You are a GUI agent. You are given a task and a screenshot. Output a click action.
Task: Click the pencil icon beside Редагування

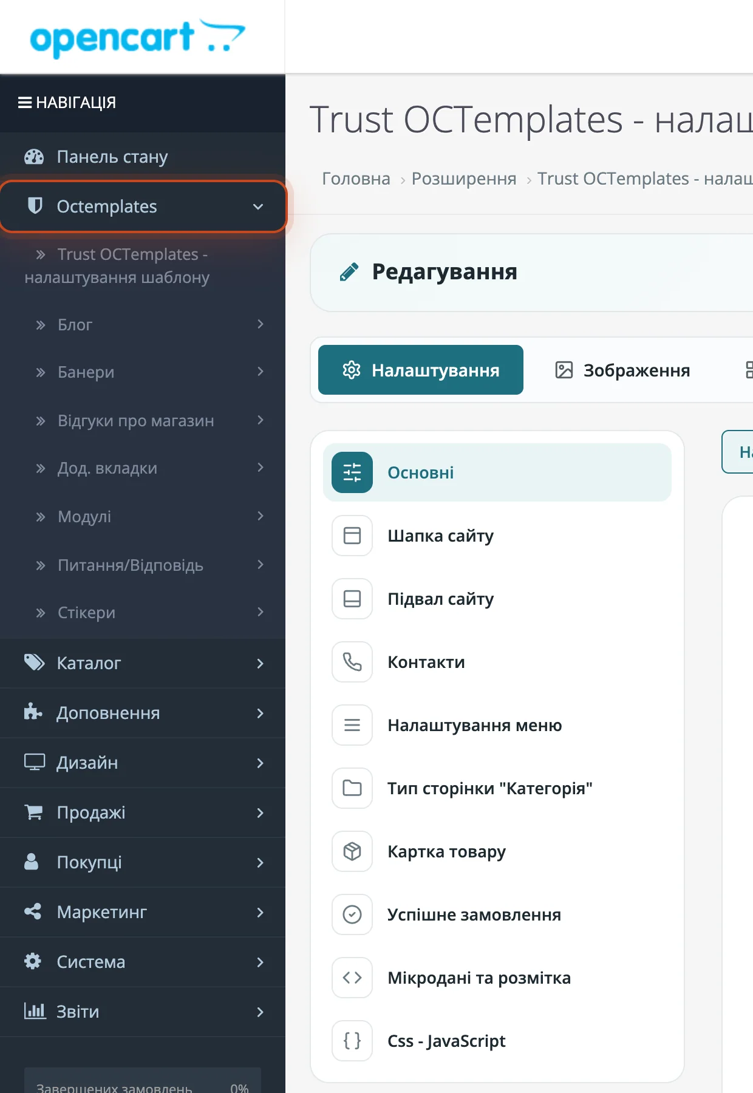[x=349, y=271]
